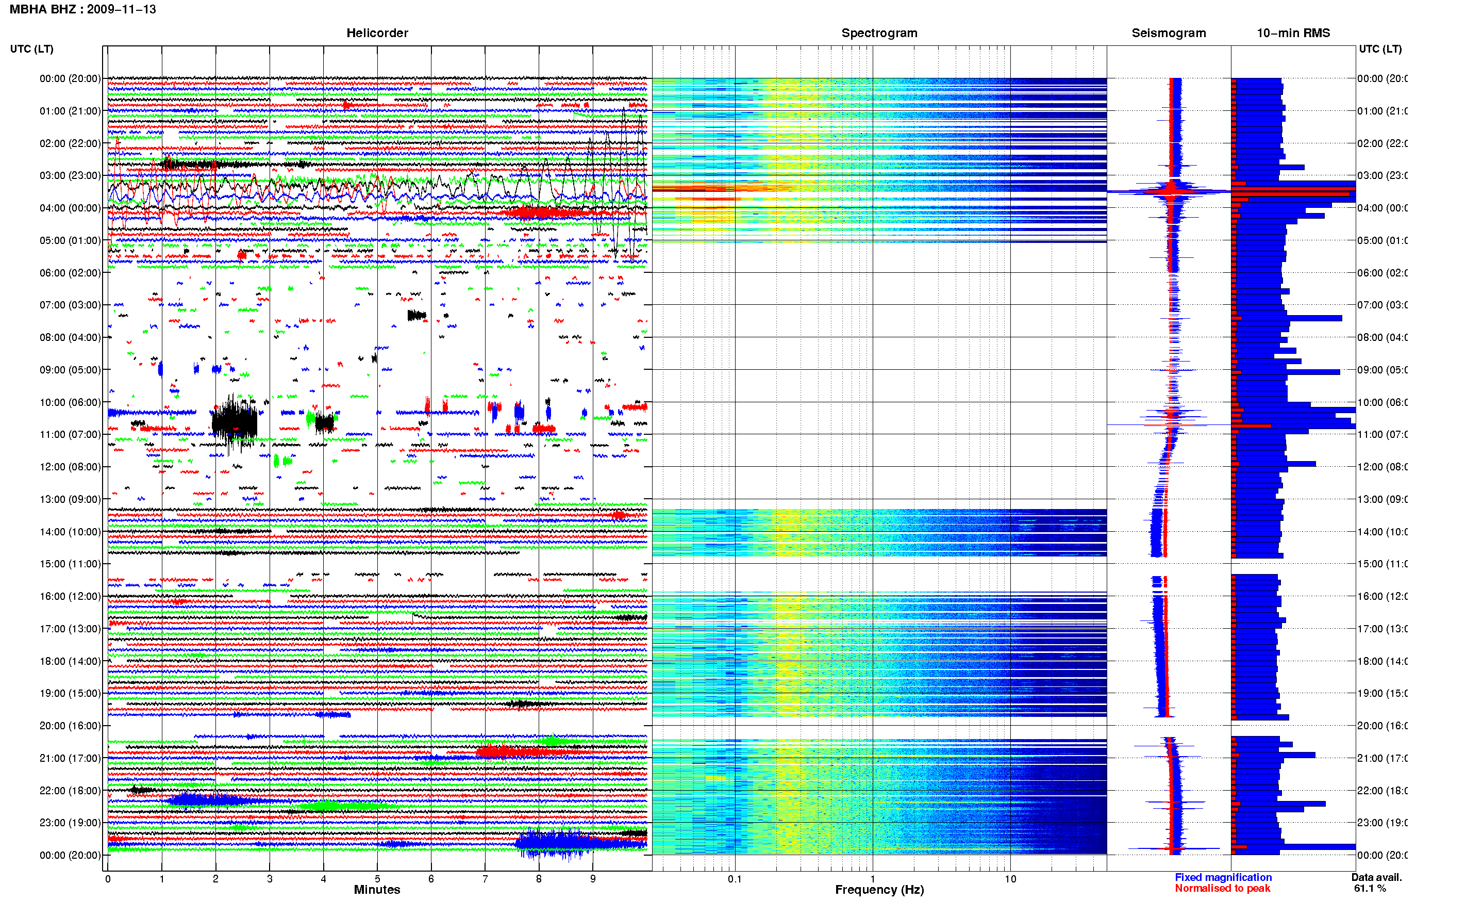Viewport: 1466px width, 917px height.
Task: Click the "MBHA BHZ : 2009-11-13" title
Action: tap(82, 9)
